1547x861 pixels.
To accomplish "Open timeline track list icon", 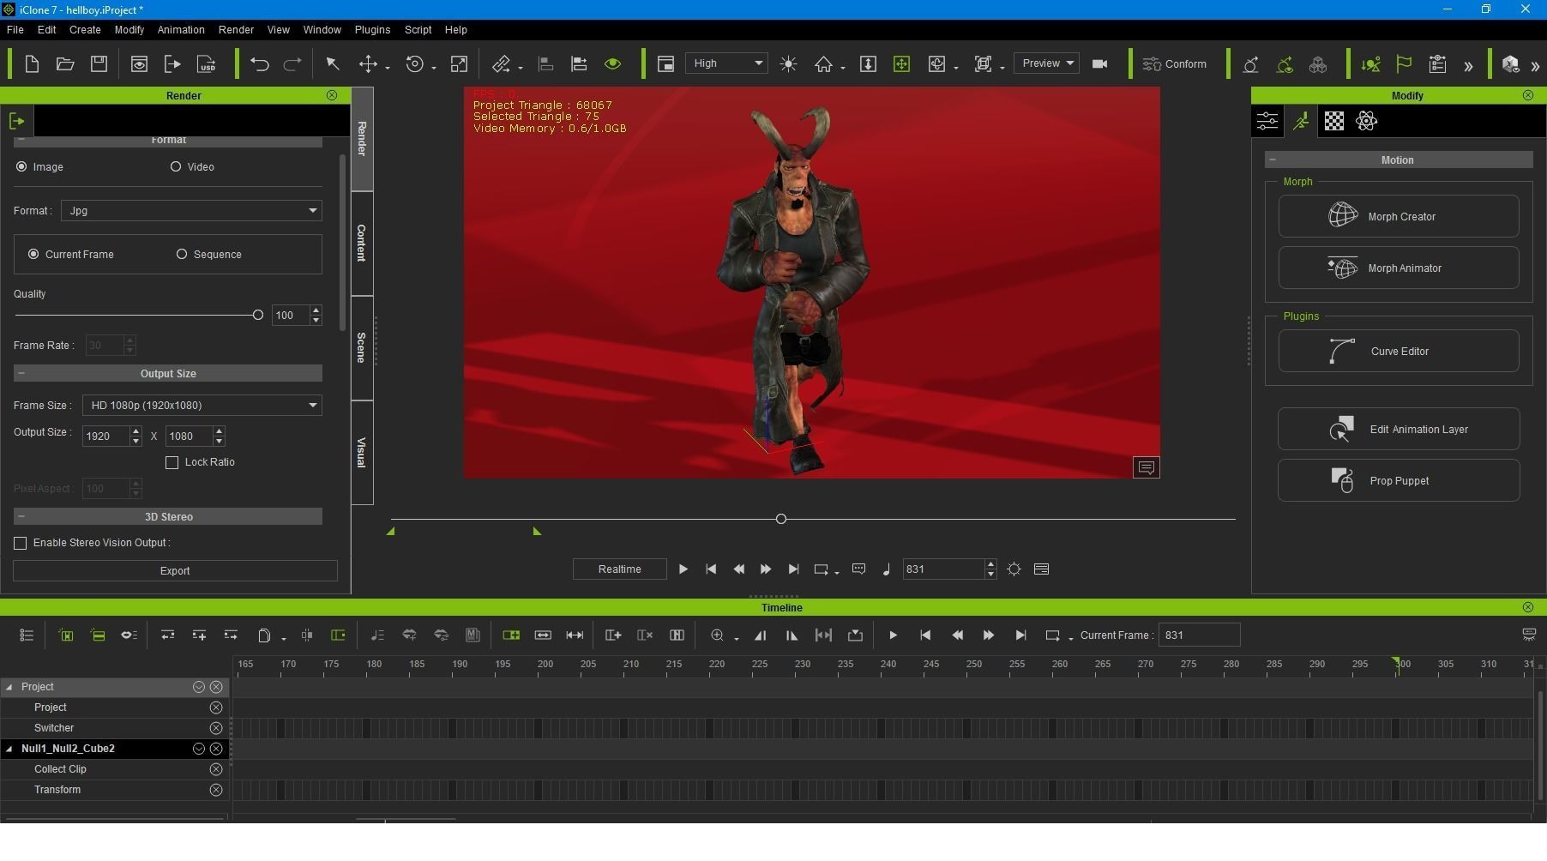I will click(27, 635).
